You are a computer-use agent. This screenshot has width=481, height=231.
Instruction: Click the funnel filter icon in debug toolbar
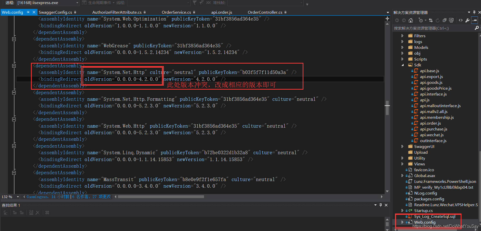tap(195, 3)
